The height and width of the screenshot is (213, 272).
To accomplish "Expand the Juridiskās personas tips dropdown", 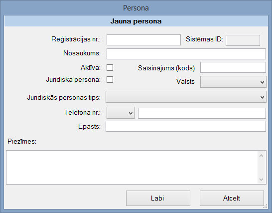I will pos(186,97).
